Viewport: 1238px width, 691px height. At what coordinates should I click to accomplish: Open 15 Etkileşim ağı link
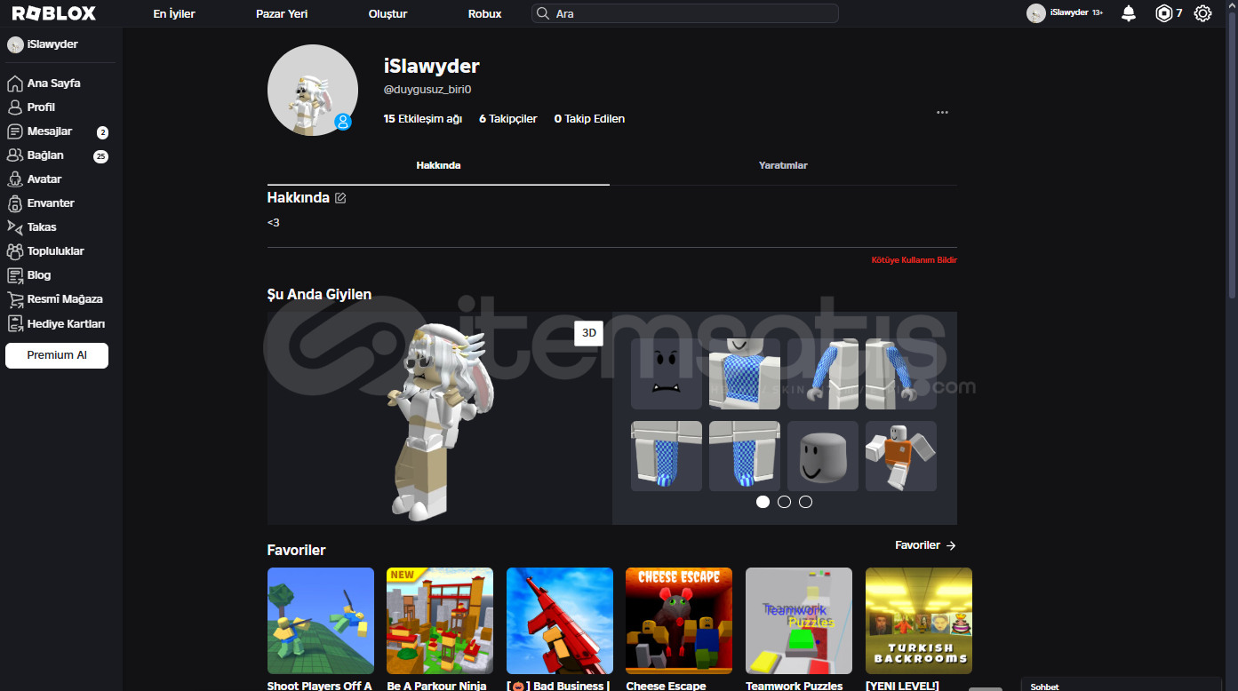(423, 119)
